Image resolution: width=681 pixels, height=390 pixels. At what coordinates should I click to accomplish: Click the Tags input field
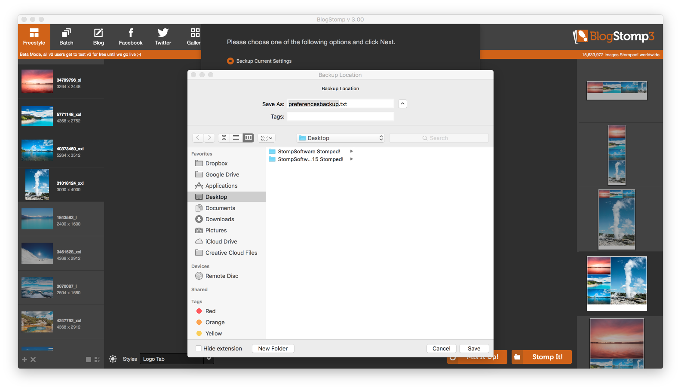340,116
